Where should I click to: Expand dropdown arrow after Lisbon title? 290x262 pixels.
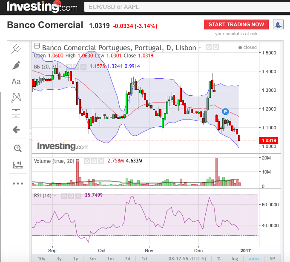(200, 48)
